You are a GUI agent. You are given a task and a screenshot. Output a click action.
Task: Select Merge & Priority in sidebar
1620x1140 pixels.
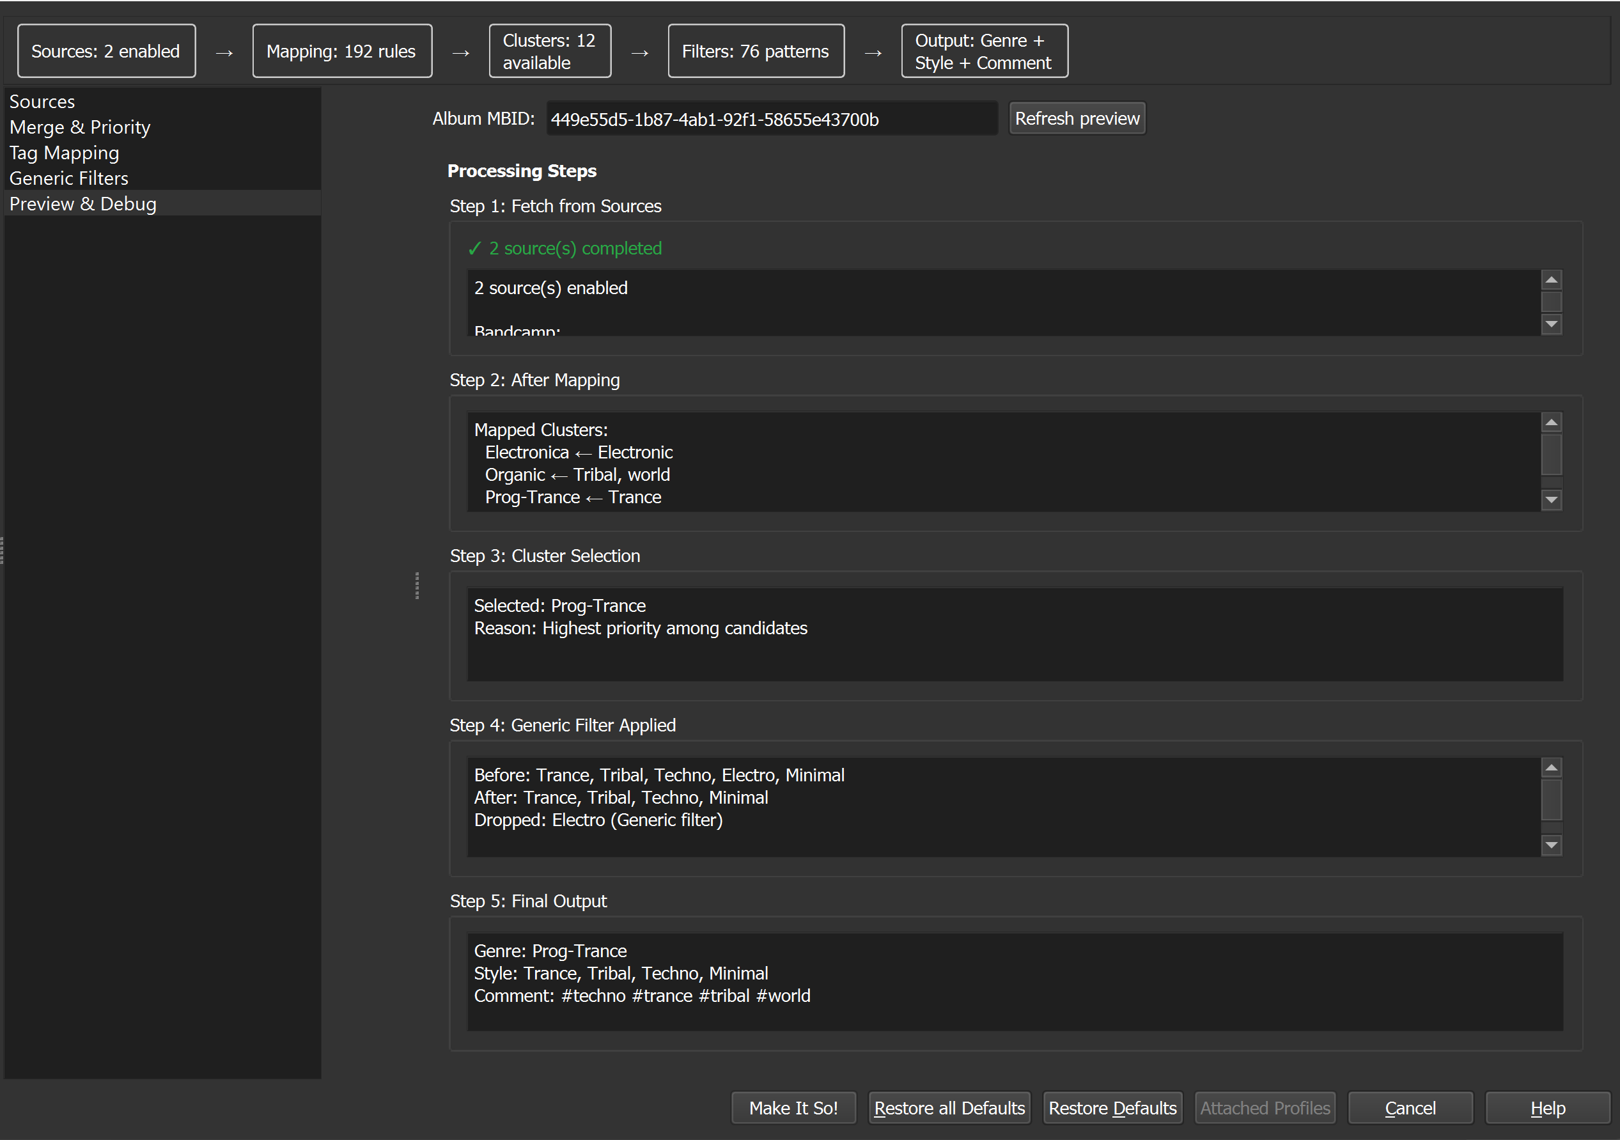point(80,127)
